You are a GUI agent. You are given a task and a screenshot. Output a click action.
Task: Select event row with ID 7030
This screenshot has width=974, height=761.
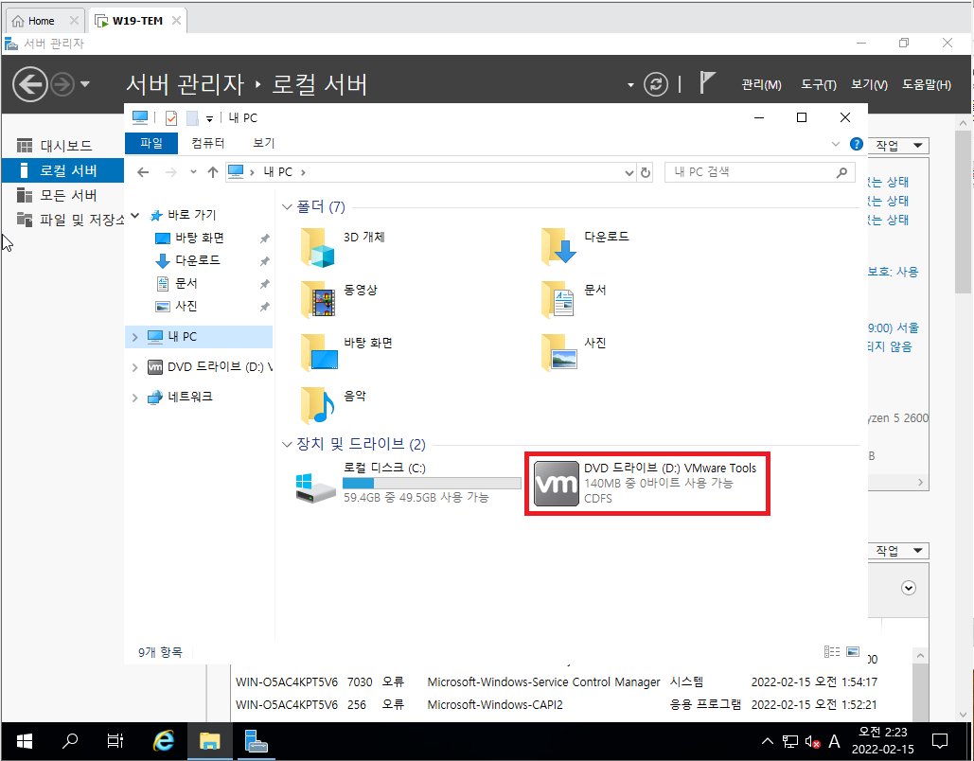pos(556,682)
